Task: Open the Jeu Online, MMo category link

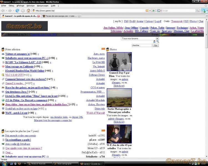Action: coord(113,28)
